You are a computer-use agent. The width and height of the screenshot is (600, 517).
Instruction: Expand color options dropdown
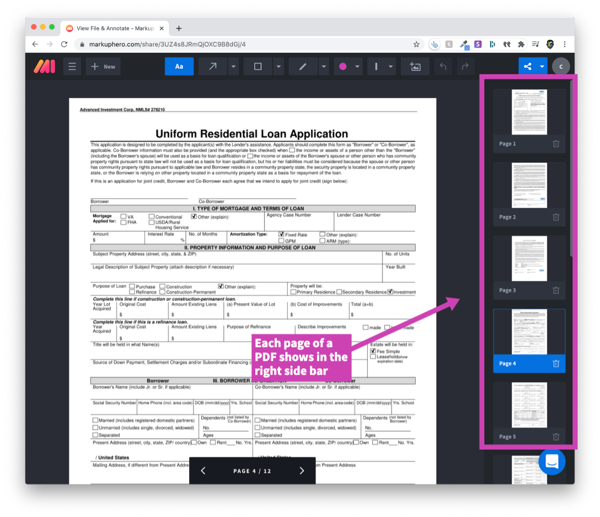click(357, 67)
